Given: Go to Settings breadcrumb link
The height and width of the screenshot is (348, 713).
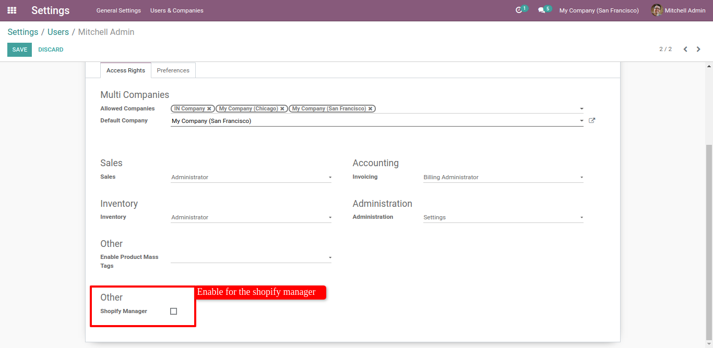Looking at the screenshot, I should click(x=23, y=32).
